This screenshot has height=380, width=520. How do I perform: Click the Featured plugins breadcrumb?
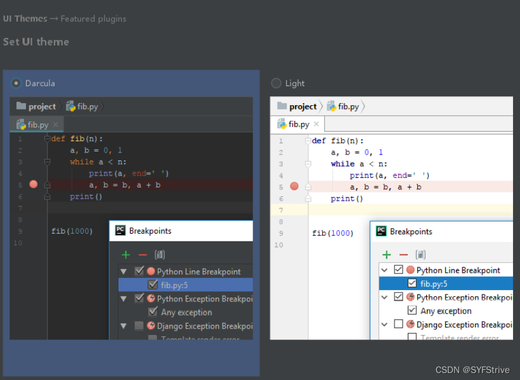[x=93, y=19]
